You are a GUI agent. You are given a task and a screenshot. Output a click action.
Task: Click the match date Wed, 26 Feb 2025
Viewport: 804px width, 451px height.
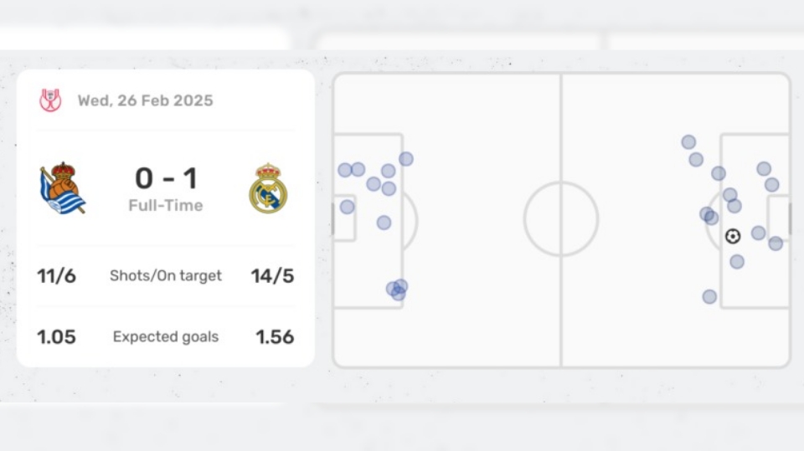145,100
